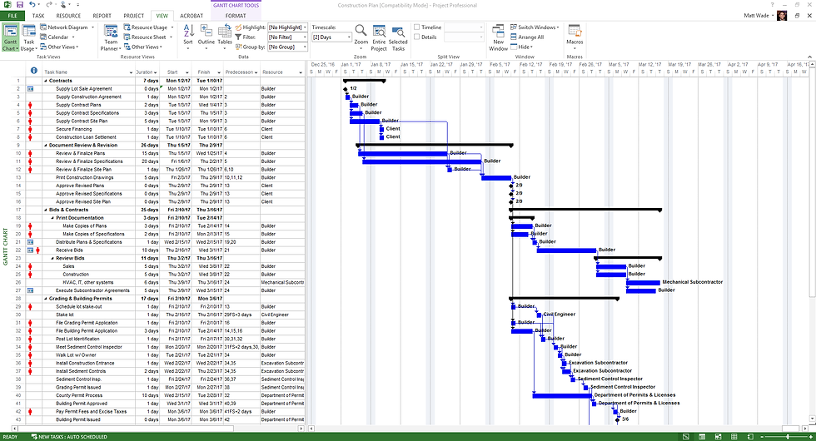Switch to the FORMAT ribbon tab
The width and height of the screenshot is (816, 441).
pyautogui.click(x=235, y=16)
